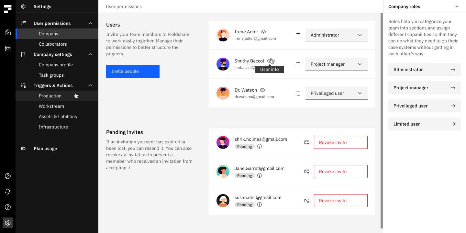View Irene Adler's user info eye icon

(263, 32)
